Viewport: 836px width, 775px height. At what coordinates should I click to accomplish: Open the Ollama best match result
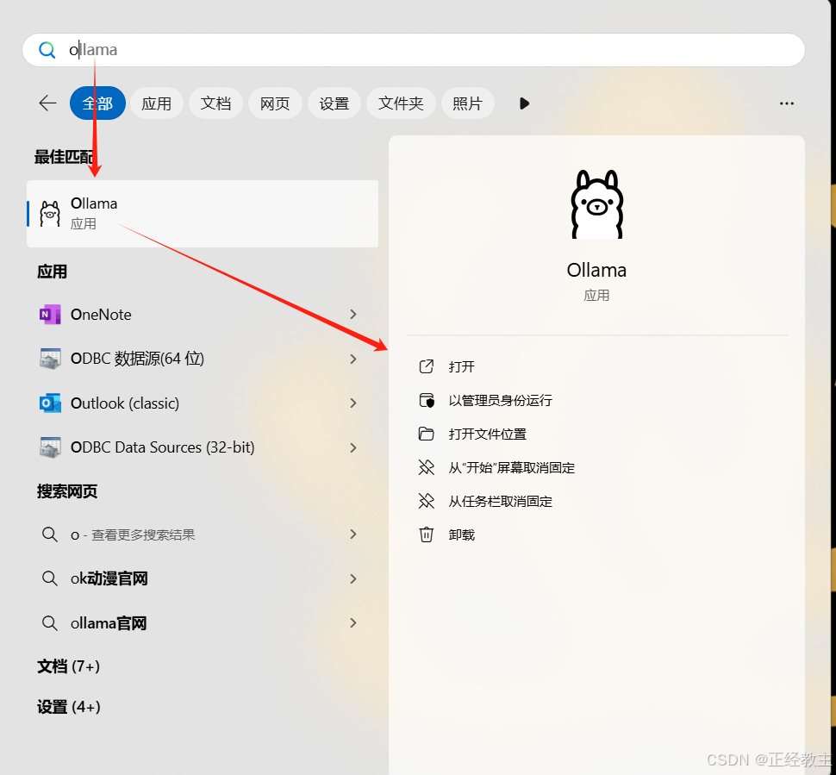pyautogui.click(x=203, y=213)
